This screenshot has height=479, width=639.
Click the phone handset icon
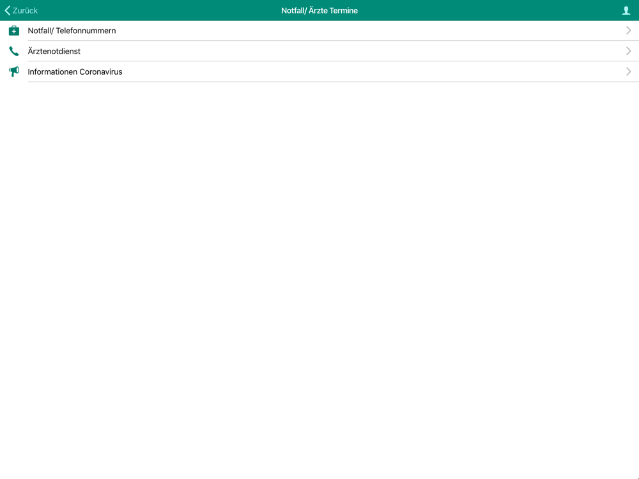tap(14, 51)
